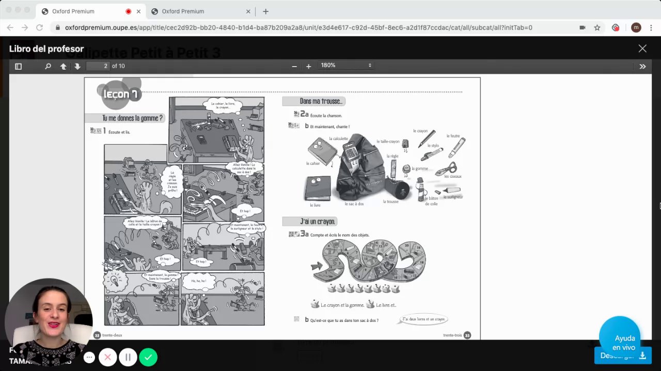Click the presenter webcam bubble

point(49,322)
